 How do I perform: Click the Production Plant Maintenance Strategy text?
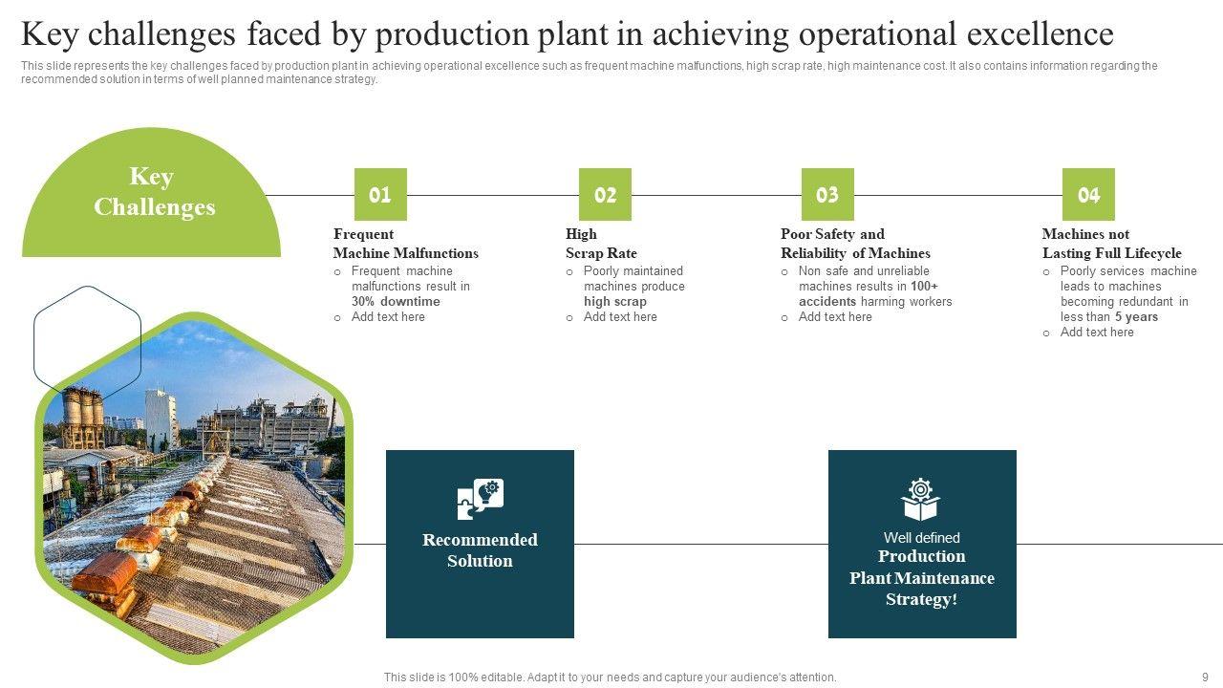coord(922,578)
